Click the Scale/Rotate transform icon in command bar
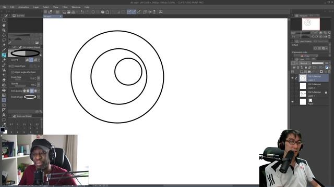334x187 pixels. (108, 12)
